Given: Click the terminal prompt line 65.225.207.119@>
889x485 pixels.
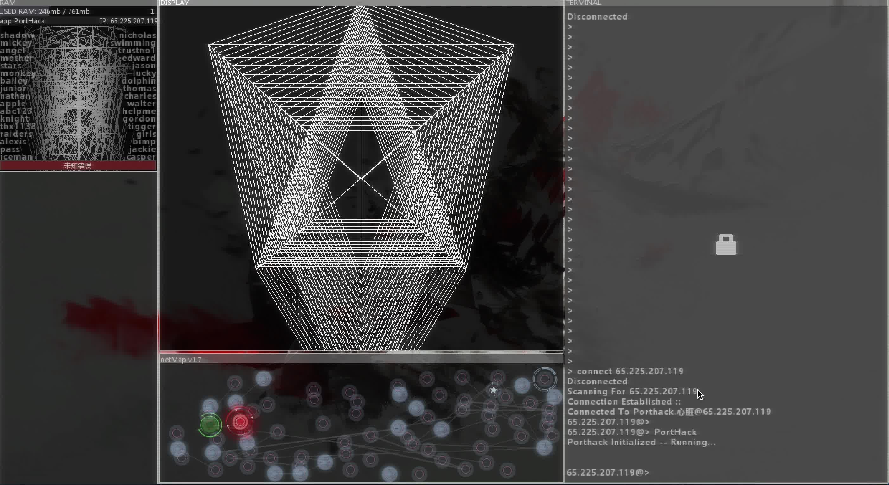Looking at the screenshot, I should pos(608,472).
